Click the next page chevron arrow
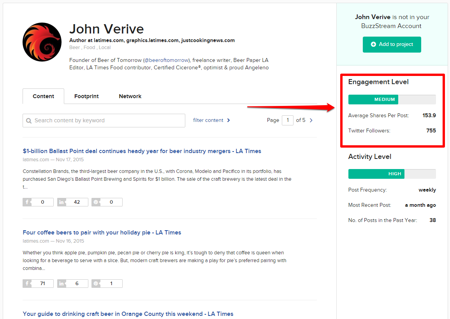This screenshot has width=450, height=319. pyautogui.click(x=310, y=120)
